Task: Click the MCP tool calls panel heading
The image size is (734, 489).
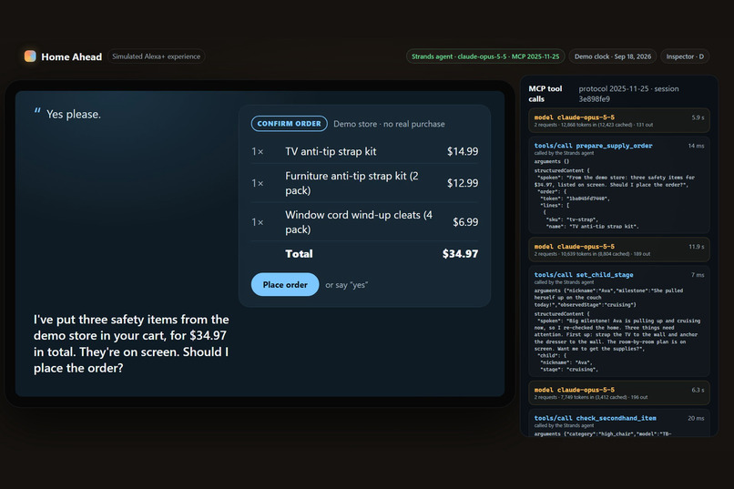Action: coord(545,94)
